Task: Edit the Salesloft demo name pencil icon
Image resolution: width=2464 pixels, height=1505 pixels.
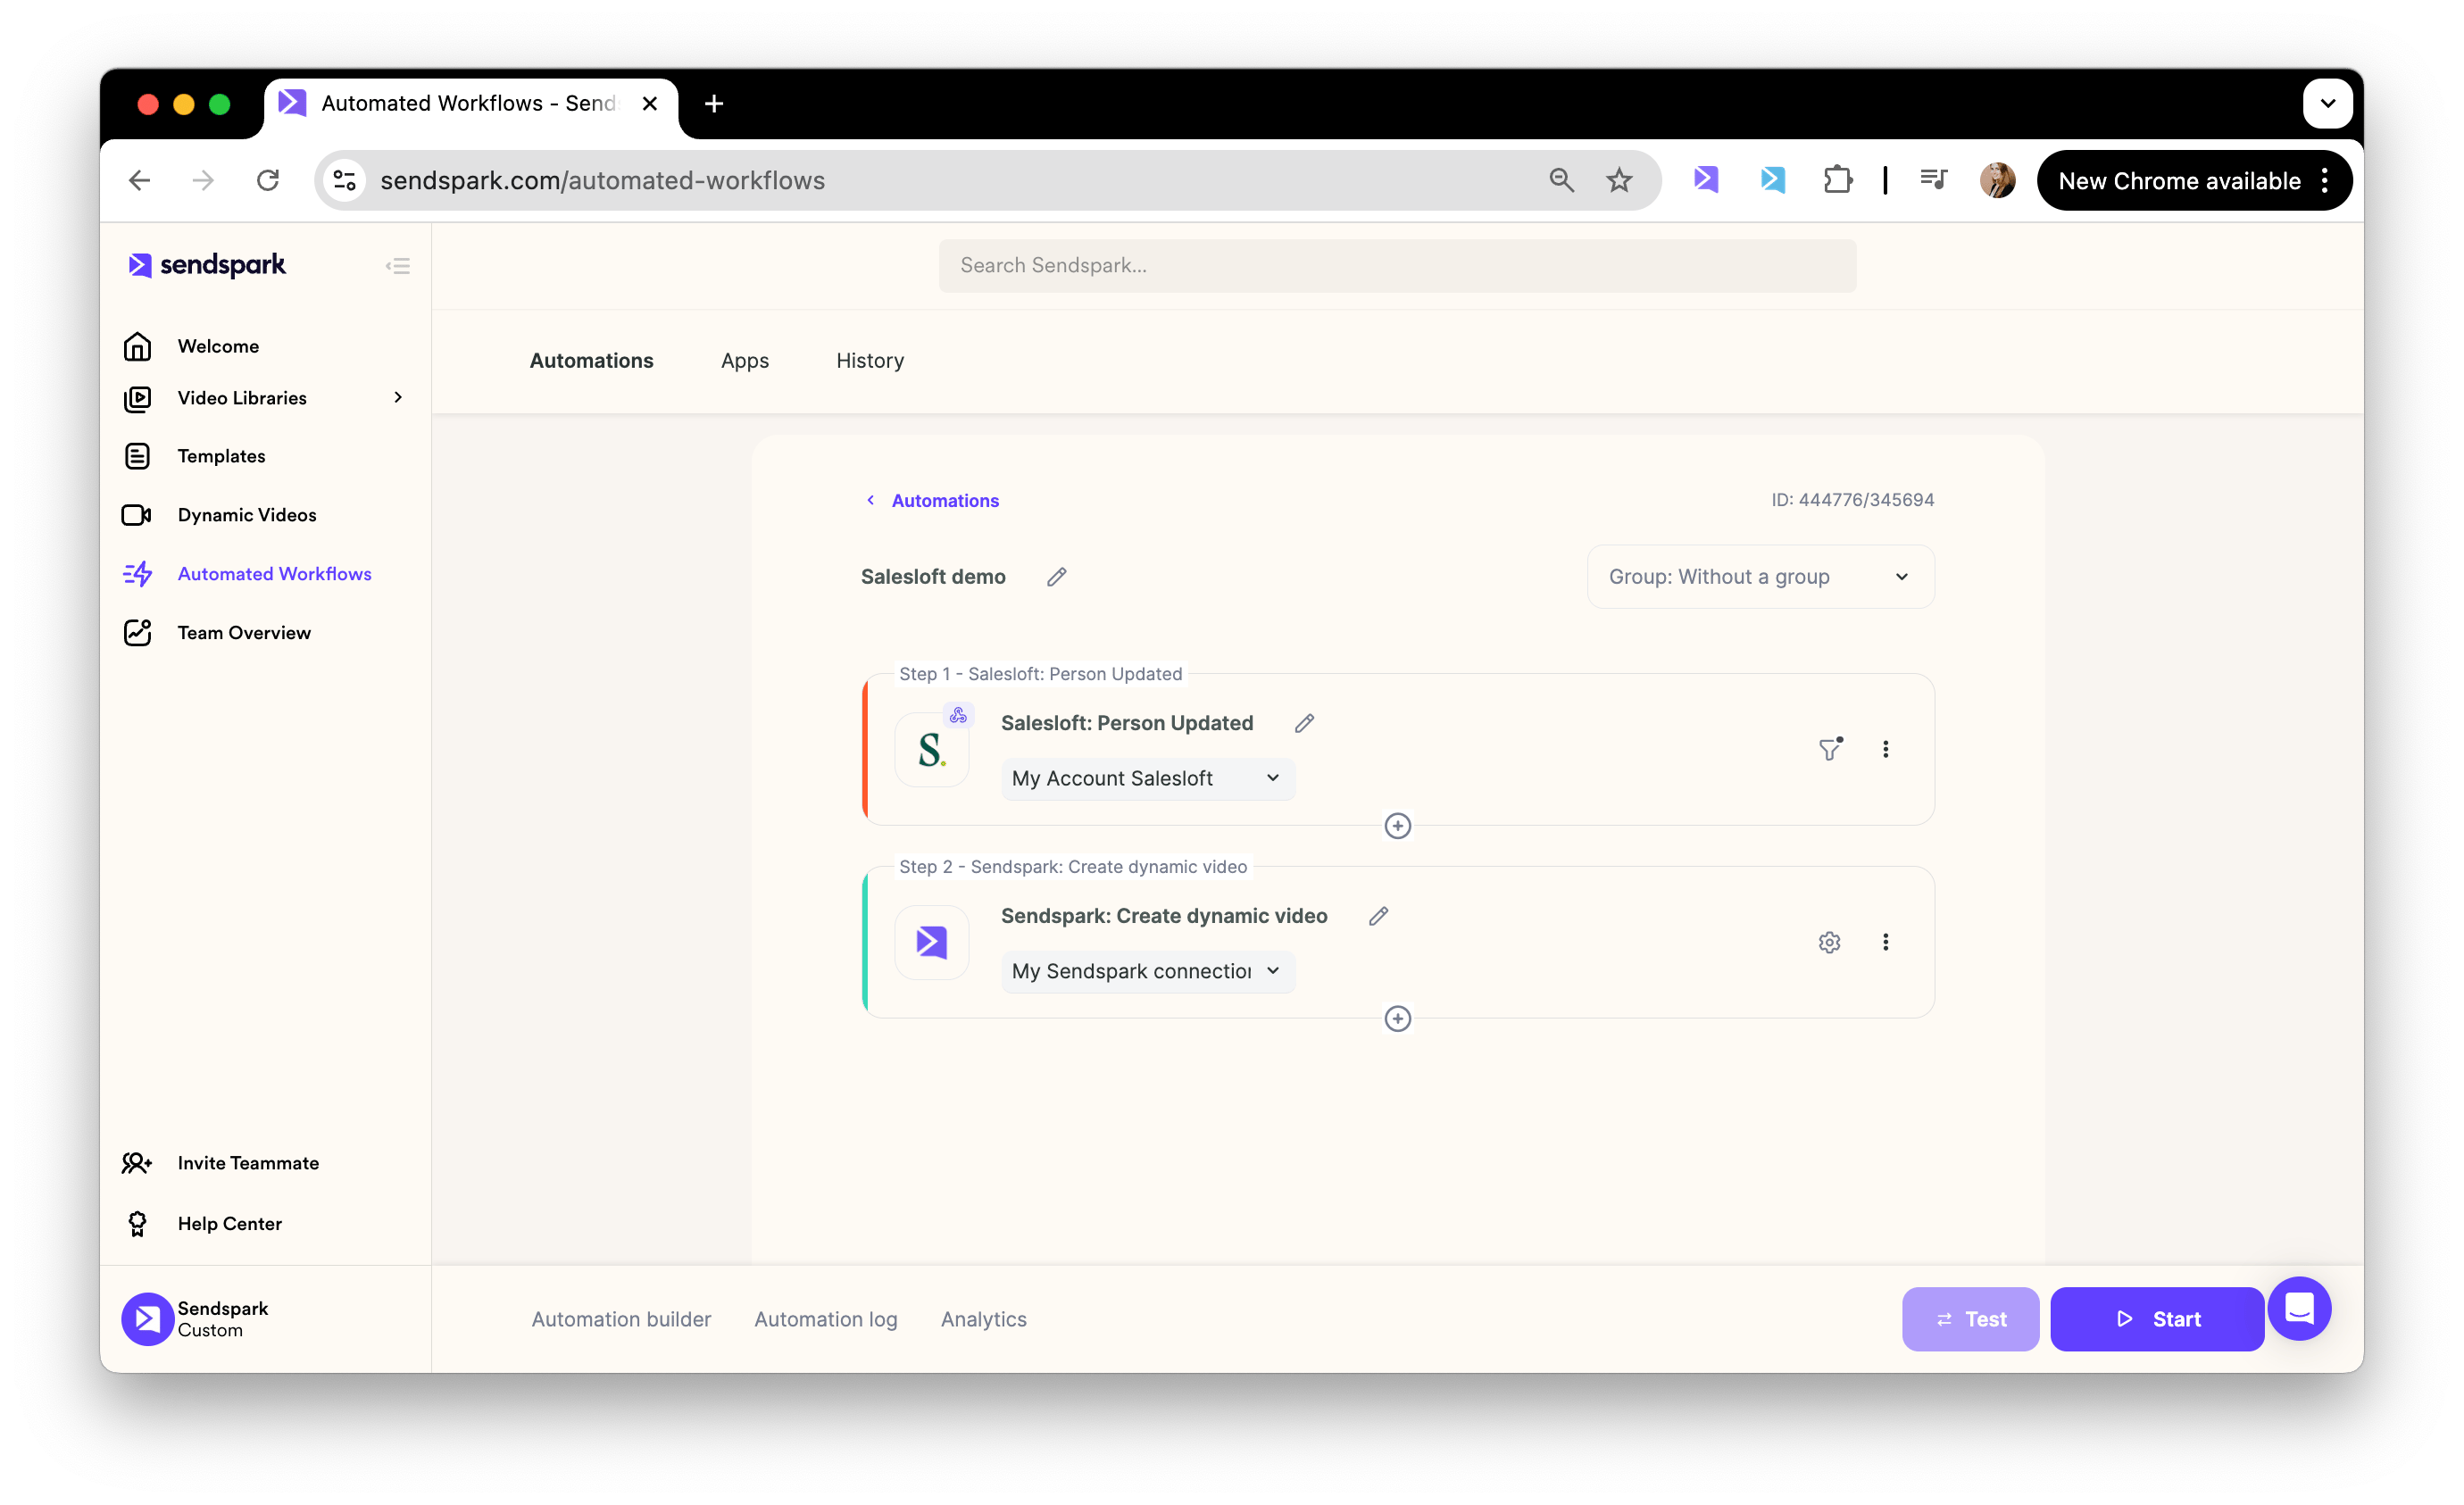Action: pyautogui.click(x=1057, y=577)
